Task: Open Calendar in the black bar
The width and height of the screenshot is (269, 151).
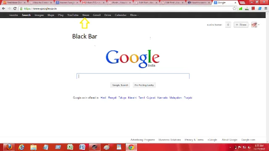Action: (121, 15)
